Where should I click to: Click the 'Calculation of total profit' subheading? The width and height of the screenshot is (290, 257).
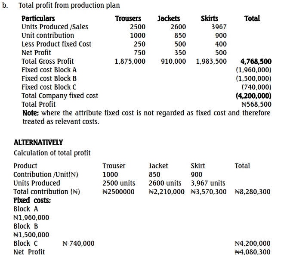pos(52,153)
